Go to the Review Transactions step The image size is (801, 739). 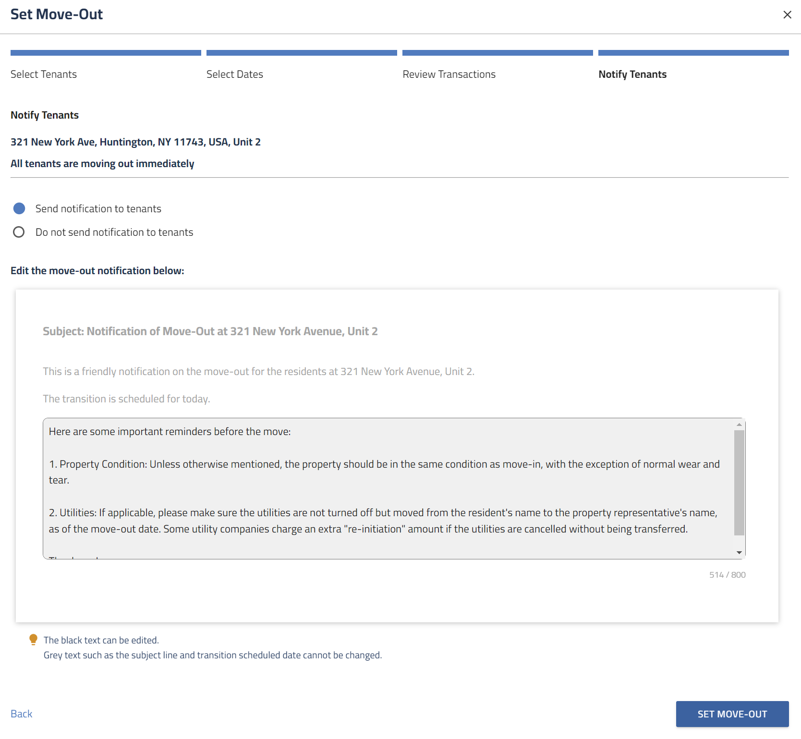449,74
